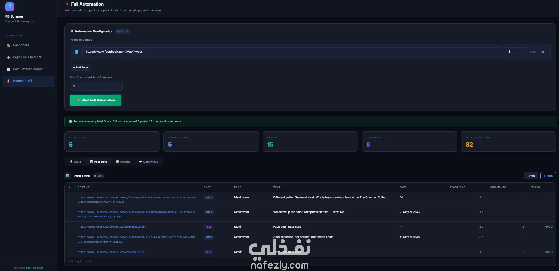
Task: Edit the Facebook page URL field
Action: 292,52
